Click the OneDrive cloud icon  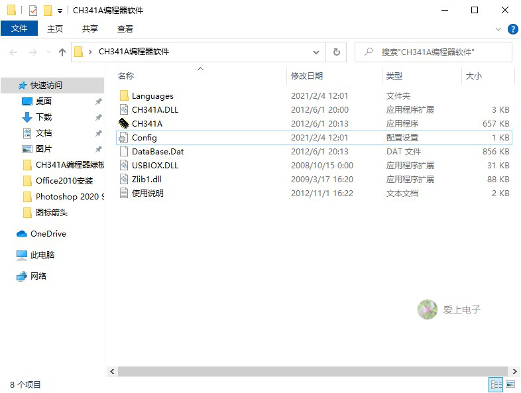(22, 234)
